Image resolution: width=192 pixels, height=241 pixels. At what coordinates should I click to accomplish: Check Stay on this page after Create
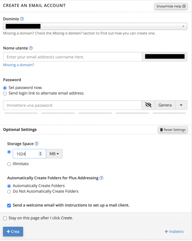(5, 218)
